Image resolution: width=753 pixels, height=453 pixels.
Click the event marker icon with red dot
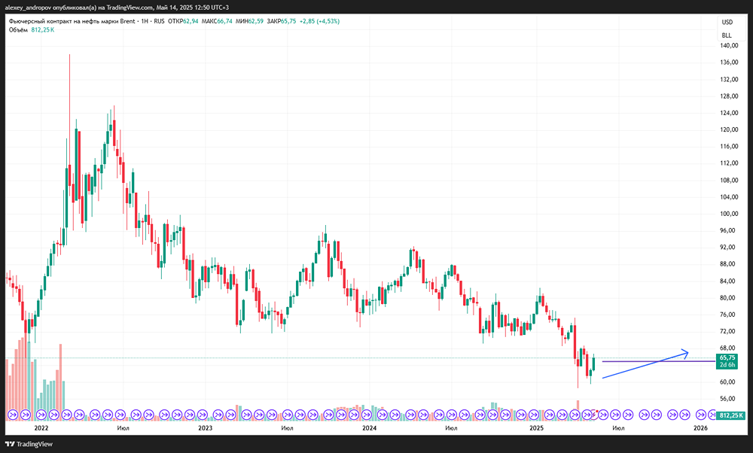pyautogui.click(x=594, y=414)
